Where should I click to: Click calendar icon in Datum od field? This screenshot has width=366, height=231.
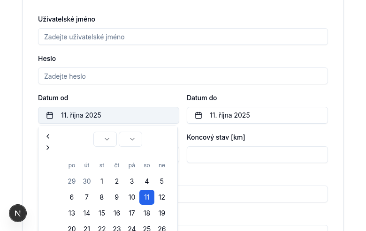pos(50,115)
